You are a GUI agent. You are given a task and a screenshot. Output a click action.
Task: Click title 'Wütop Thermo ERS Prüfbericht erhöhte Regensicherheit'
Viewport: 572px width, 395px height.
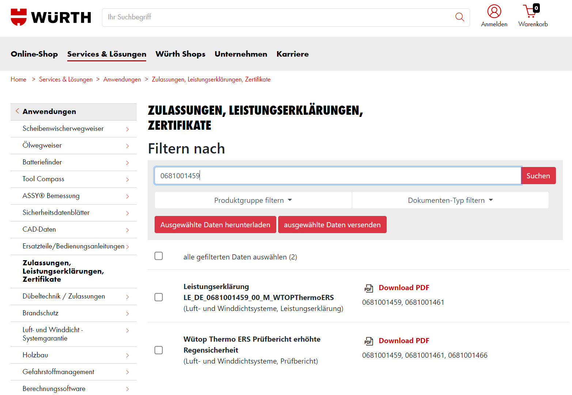pyautogui.click(x=252, y=345)
